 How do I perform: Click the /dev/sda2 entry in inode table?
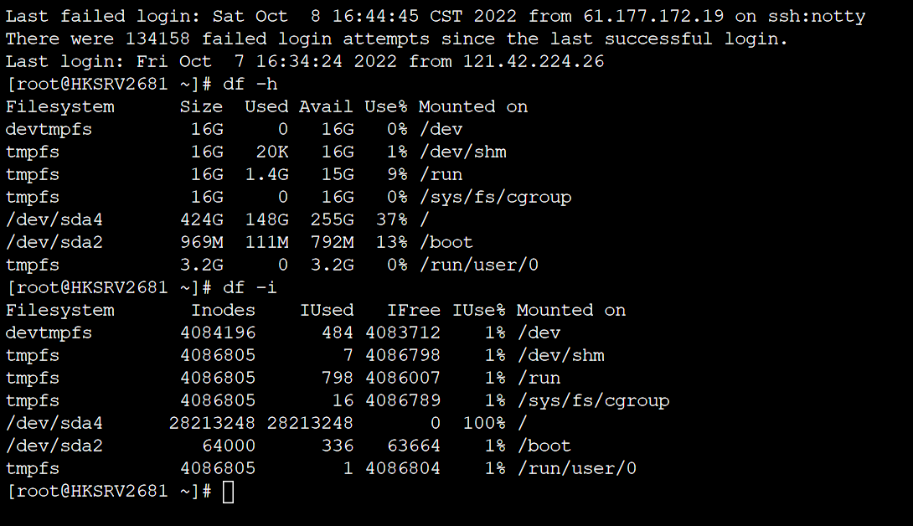pyautogui.click(x=54, y=446)
